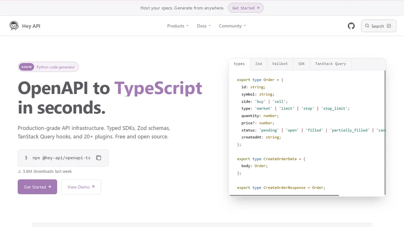
Task: Expand the Community dropdown menu
Action: [x=232, y=26]
